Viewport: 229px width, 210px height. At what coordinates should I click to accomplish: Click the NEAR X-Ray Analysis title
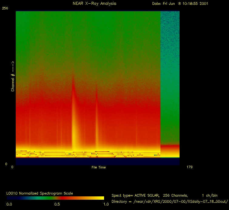pyautogui.click(x=94, y=4)
